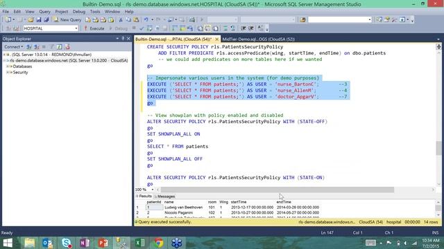444x249 pixels.
Task: Click Connect Object Explorer icon
Action: [x=29, y=46]
